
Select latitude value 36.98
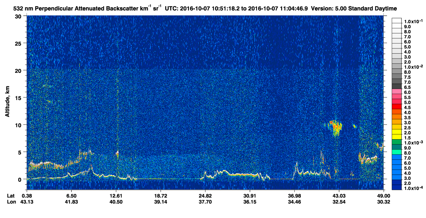(294, 195)
